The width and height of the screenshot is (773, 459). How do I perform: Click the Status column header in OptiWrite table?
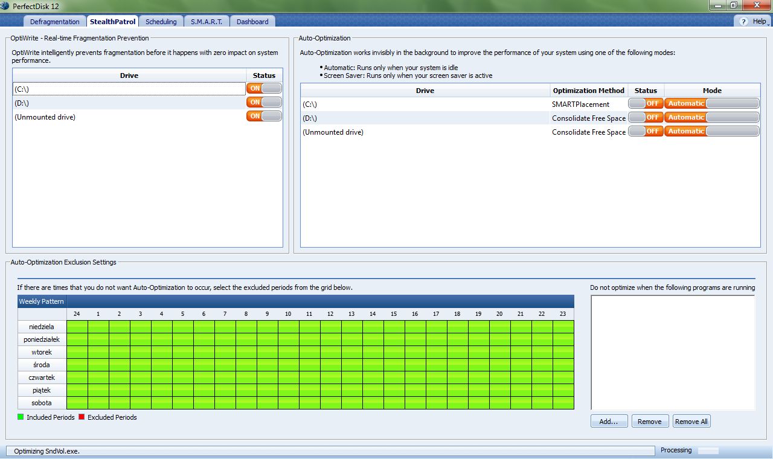[264, 75]
